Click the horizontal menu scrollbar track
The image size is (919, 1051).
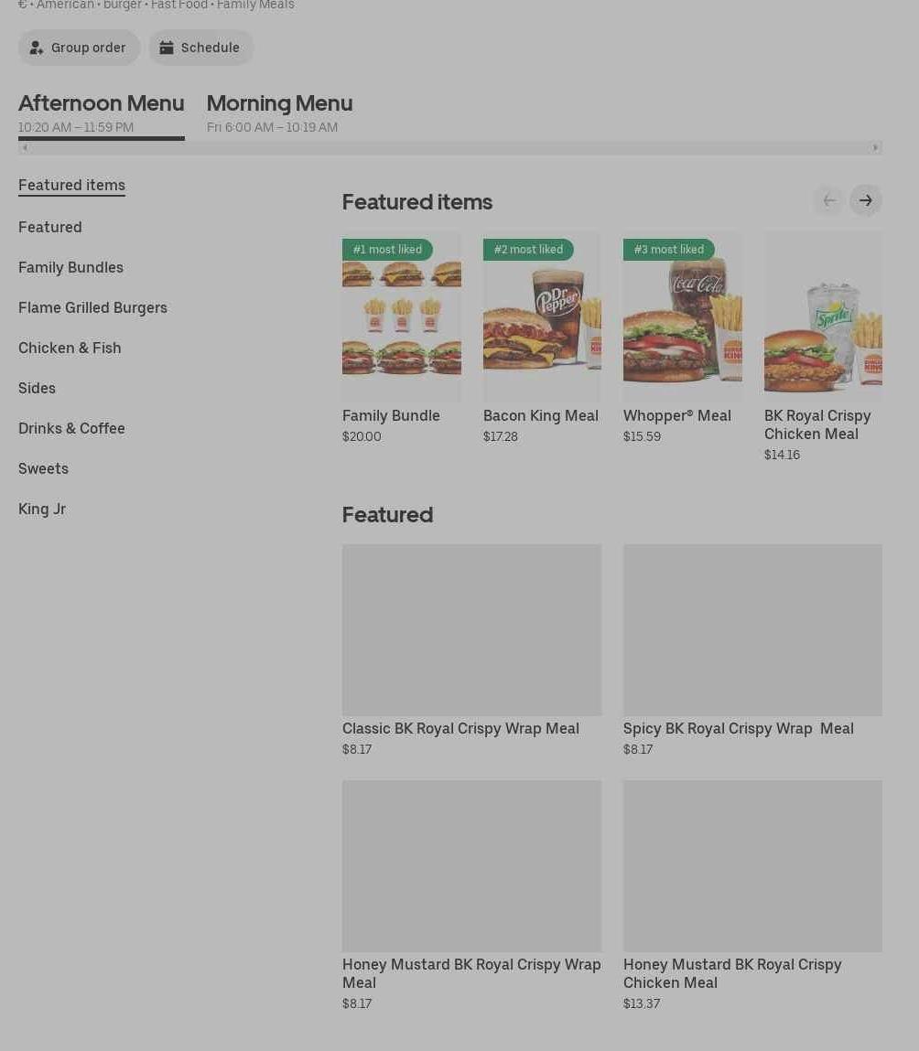(x=450, y=147)
